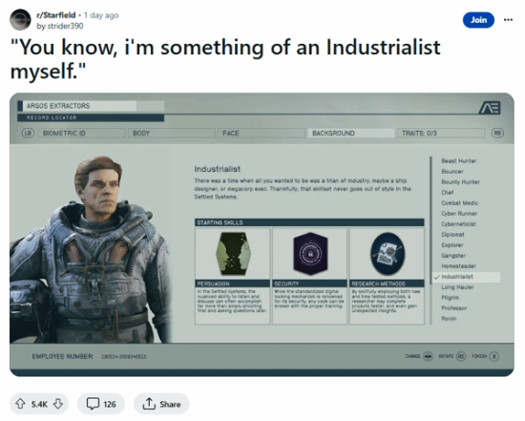Click the Persuasion skill icon
This screenshot has height=421, width=525.
tap(232, 254)
